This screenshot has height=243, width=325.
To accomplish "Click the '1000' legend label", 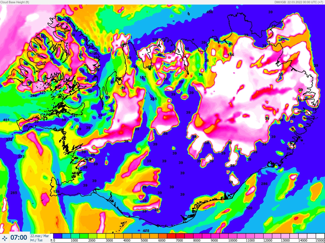I will point(74,241).
